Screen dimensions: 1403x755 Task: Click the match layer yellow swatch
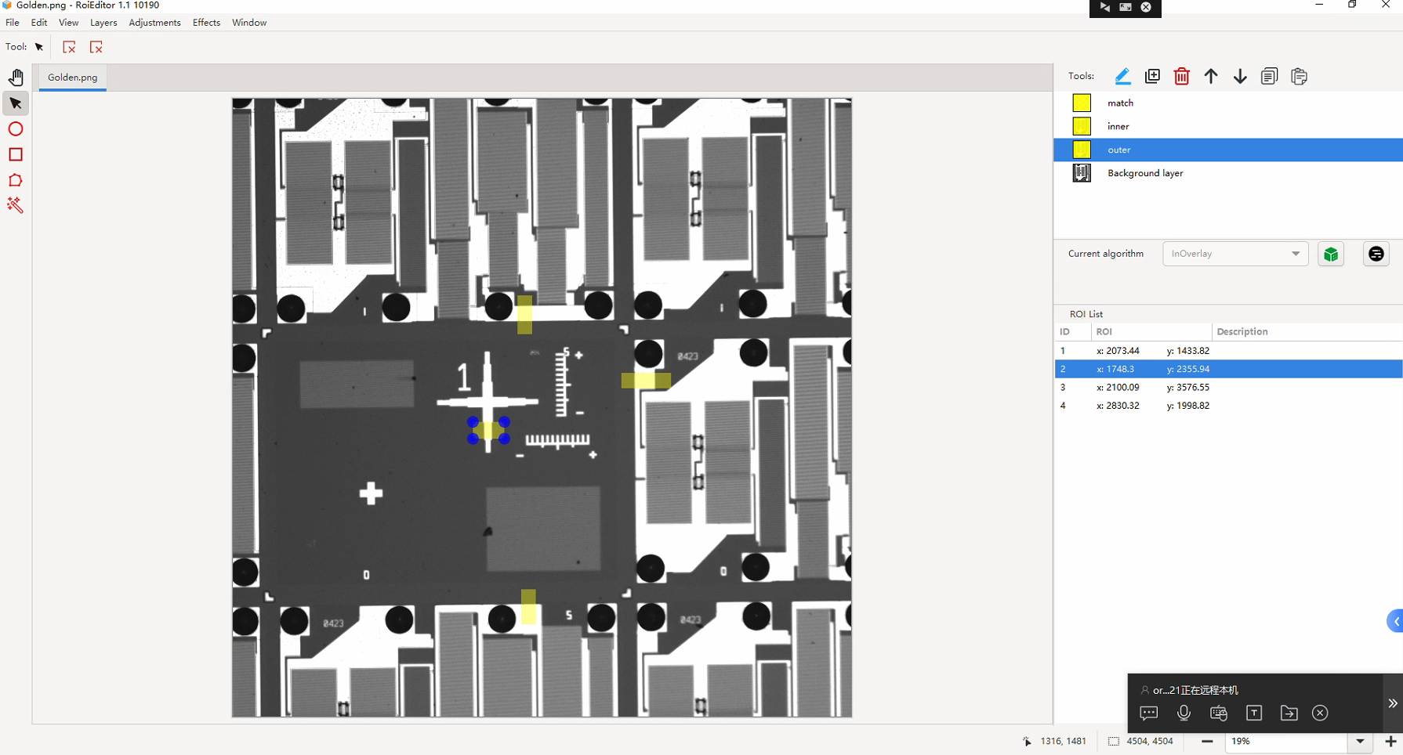(x=1082, y=103)
